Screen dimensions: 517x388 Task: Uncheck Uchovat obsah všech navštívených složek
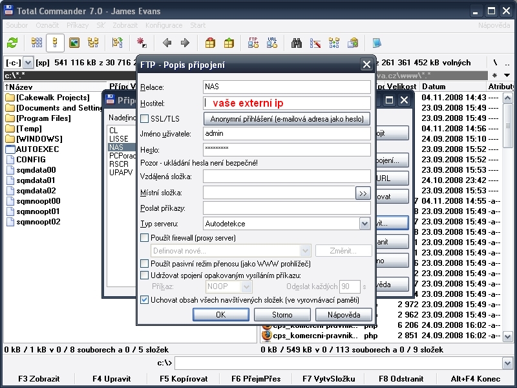[x=144, y=300]
